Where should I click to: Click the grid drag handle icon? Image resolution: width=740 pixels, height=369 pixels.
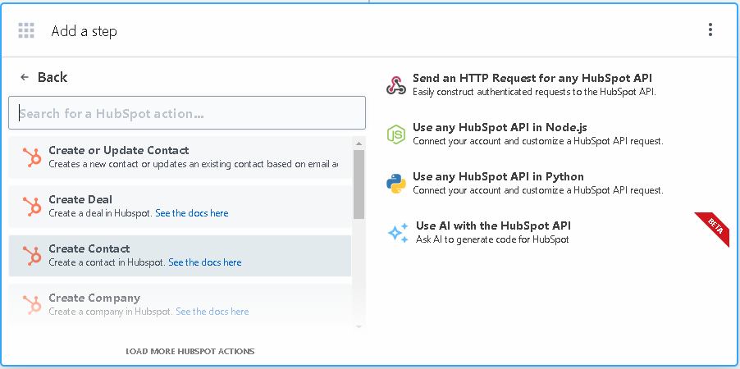26,30
